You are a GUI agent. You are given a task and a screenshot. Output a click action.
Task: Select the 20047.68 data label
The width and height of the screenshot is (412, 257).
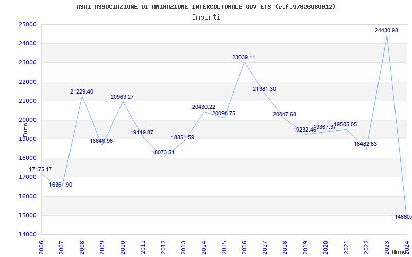click(284, 114)
